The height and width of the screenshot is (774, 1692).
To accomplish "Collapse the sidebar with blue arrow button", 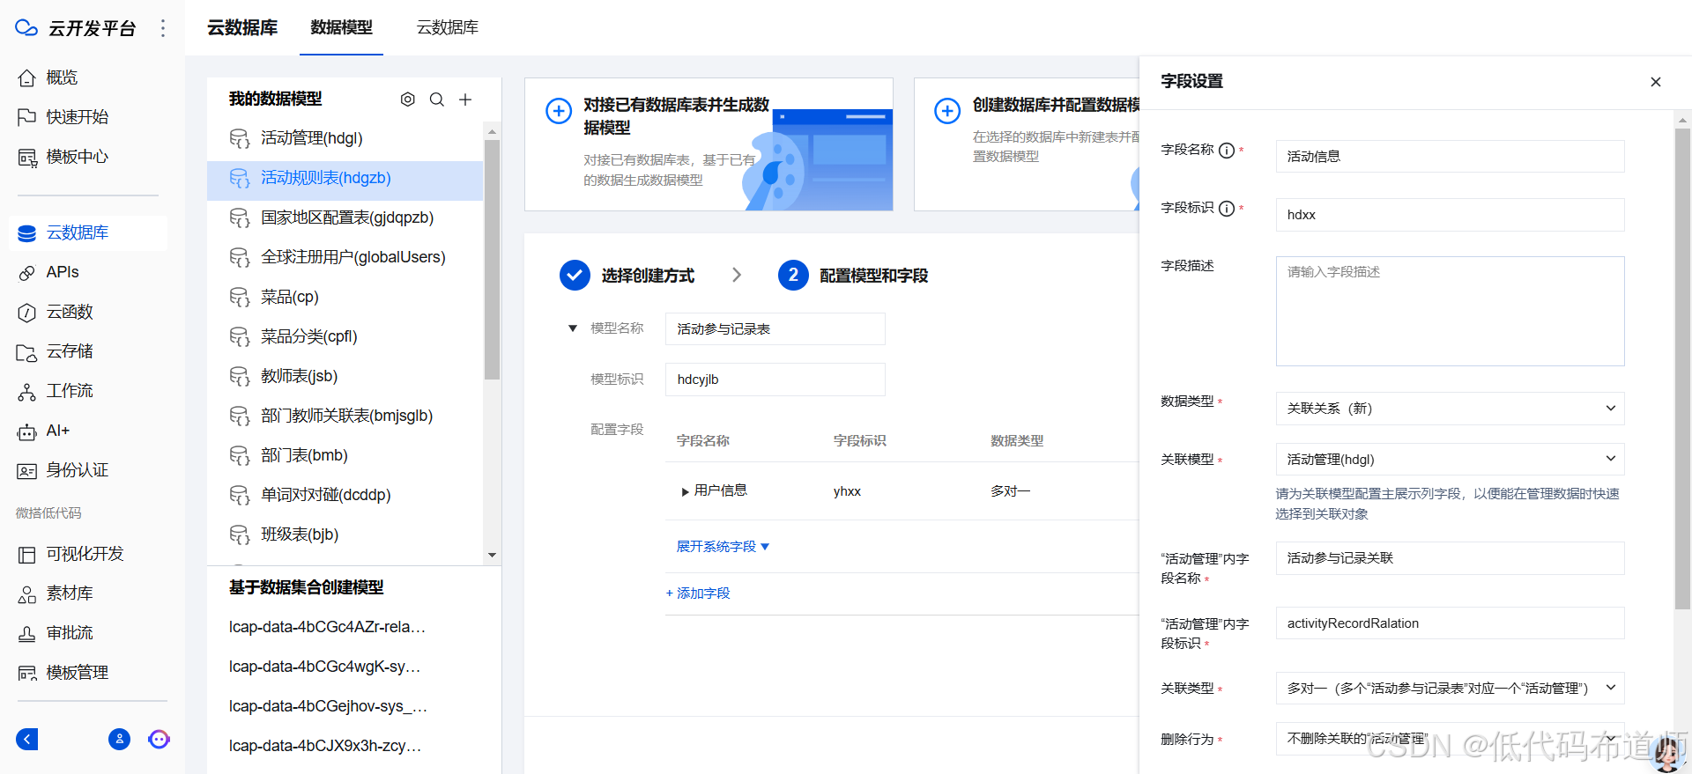I will [x=27, y=739].
